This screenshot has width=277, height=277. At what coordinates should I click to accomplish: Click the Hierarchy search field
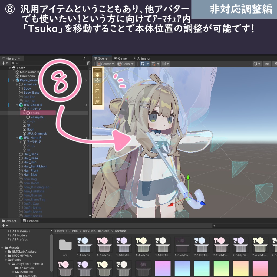[49, 63]
